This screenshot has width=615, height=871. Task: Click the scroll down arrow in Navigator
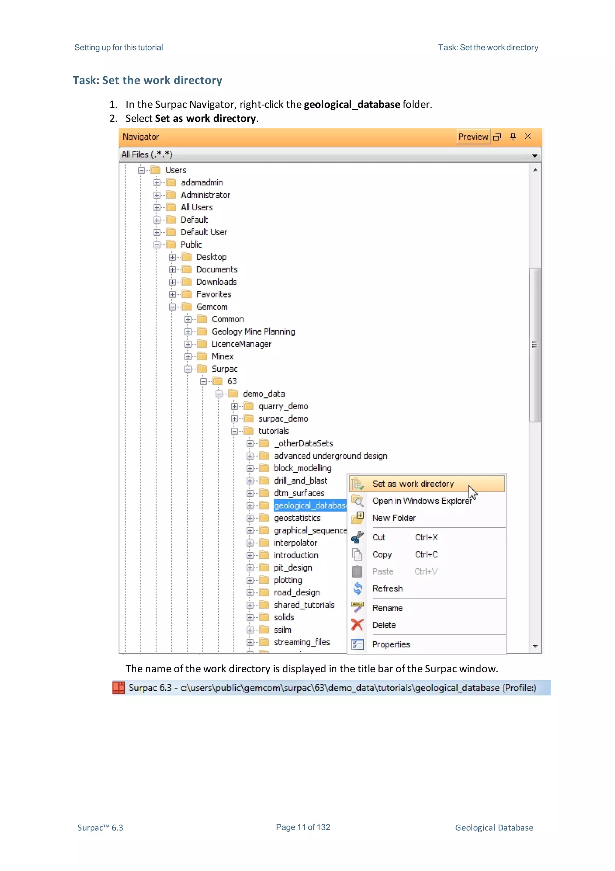[x=535, y=646]
